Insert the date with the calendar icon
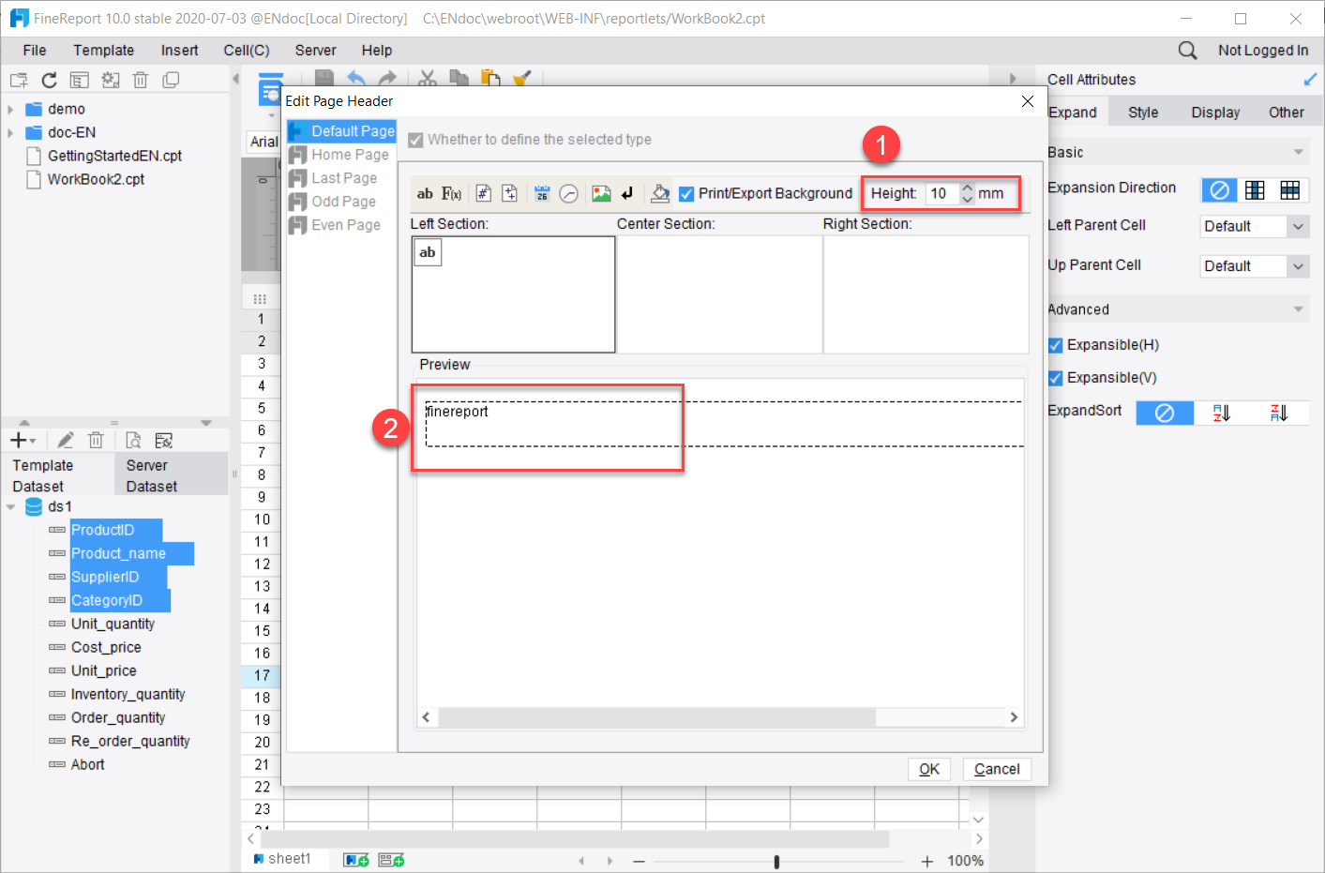The width and height of the screenshot is (1325, 873). [x=542, y=193]
